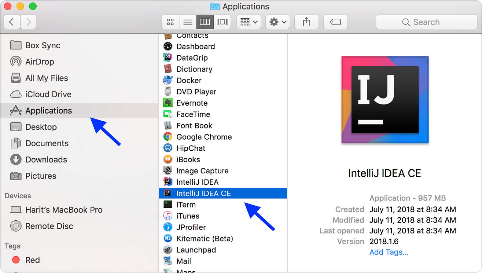Image resolution: width=482 pixels, height=273 pixels.
Task: Click the Evernote elephant icon
Action: point(168,103)
